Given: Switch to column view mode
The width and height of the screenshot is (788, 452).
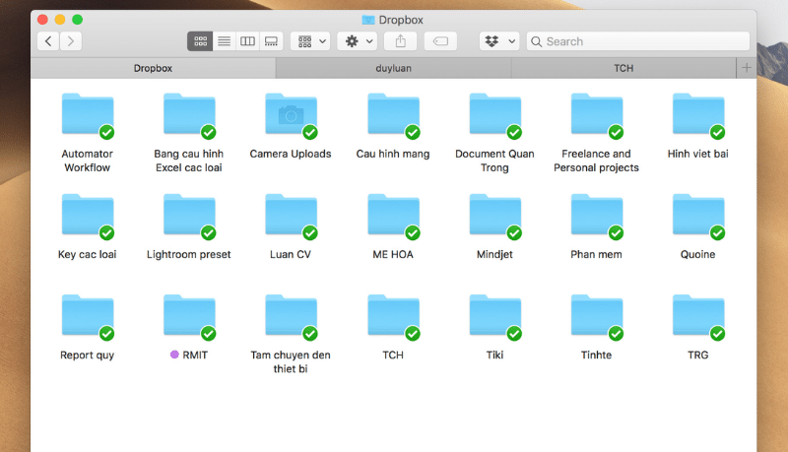Looking at the screenshot, I should point(247,41).
